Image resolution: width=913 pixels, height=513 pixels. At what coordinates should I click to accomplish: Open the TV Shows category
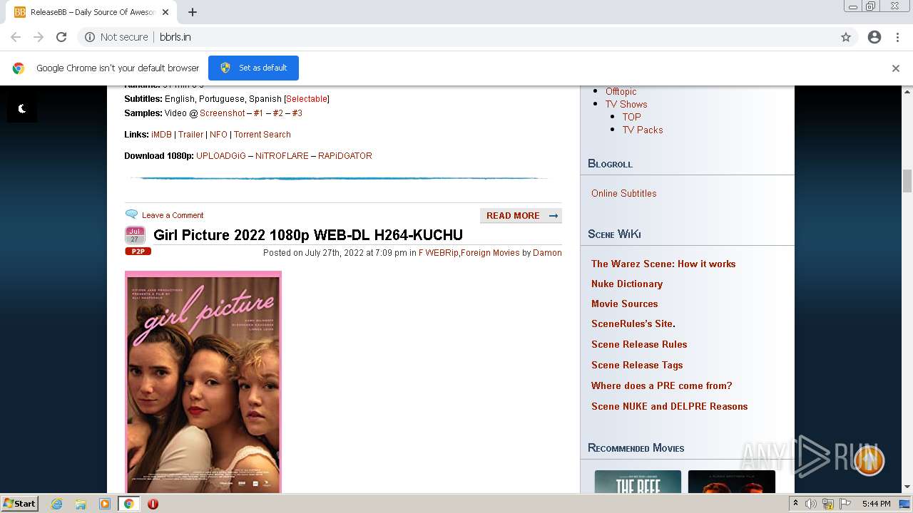(x=626, y=104)
